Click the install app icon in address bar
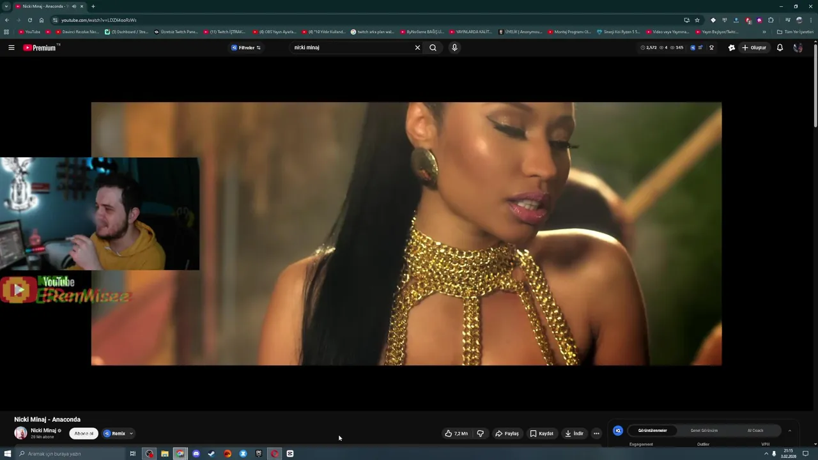818x460 pixels. 686,20
